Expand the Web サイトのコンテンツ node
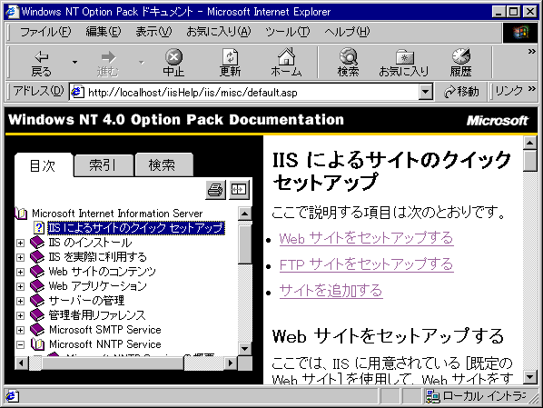This screenshot has width=543, height=408. pos(21,272)
